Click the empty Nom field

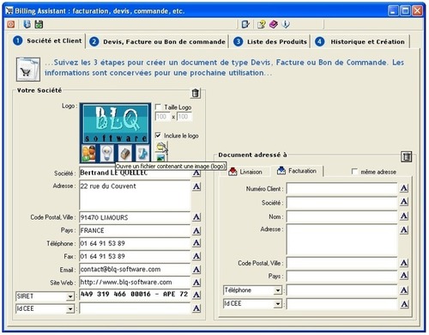point(342,216)
